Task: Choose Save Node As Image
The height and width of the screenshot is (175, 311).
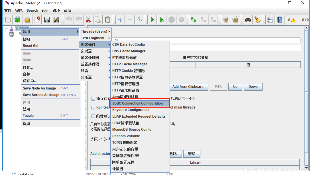Action: [50, 88]
